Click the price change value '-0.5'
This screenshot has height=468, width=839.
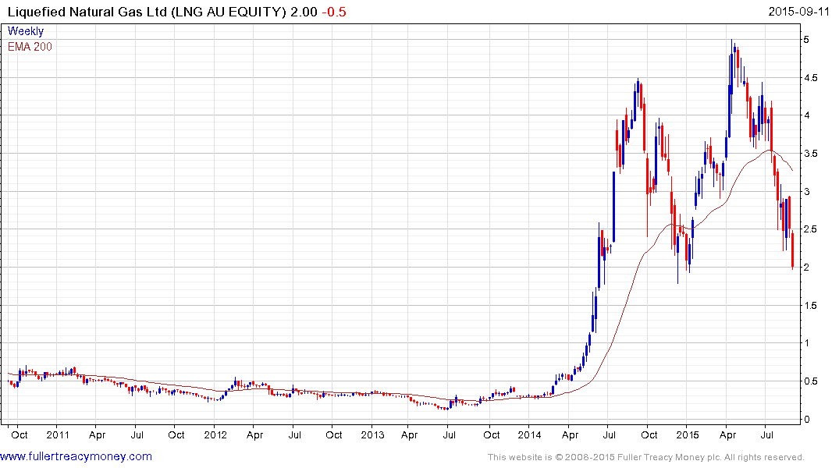[x=334, y=12]
